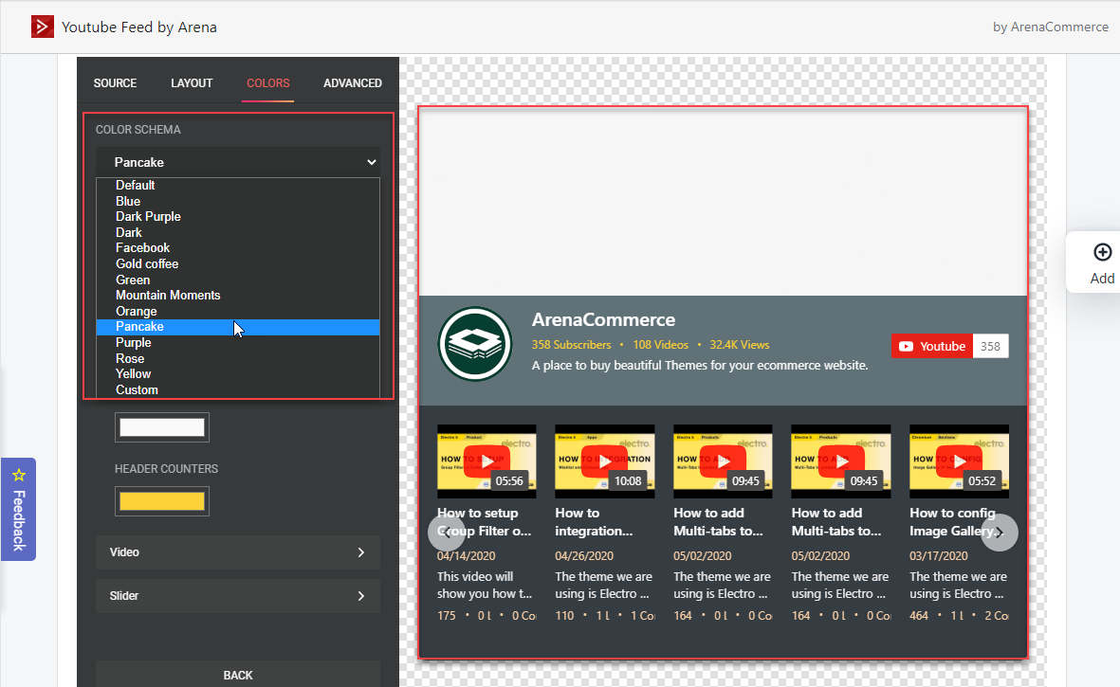Pick the Rose schema option
Screen dimensions: 1120x687
[x=238, y=358]
